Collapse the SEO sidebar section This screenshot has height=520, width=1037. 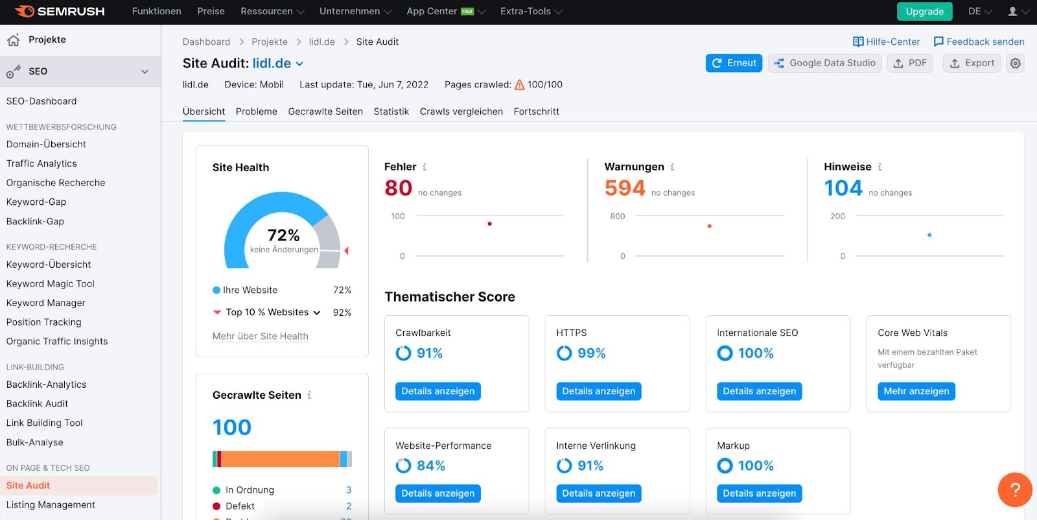coord(145,71)
